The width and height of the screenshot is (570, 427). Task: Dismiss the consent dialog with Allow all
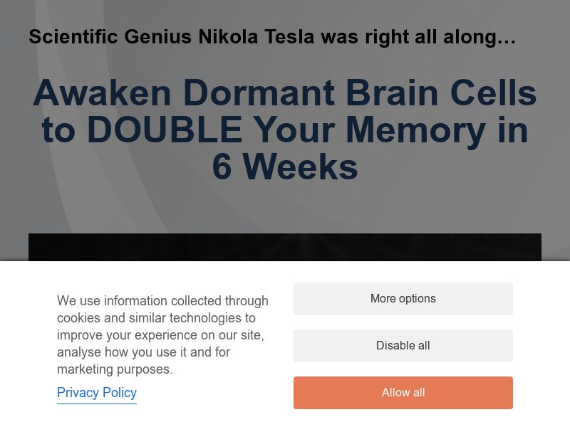(x=403, y=392)
